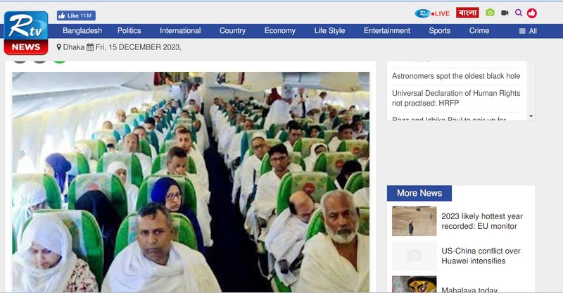Click the calendar icon beside the date

tap(90, 47)
